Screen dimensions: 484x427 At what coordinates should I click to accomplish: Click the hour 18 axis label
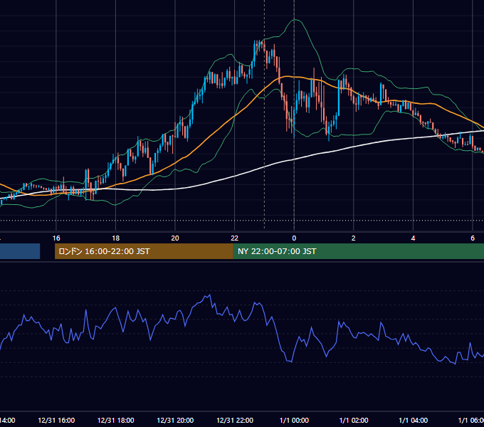click(x=116, y=238)
